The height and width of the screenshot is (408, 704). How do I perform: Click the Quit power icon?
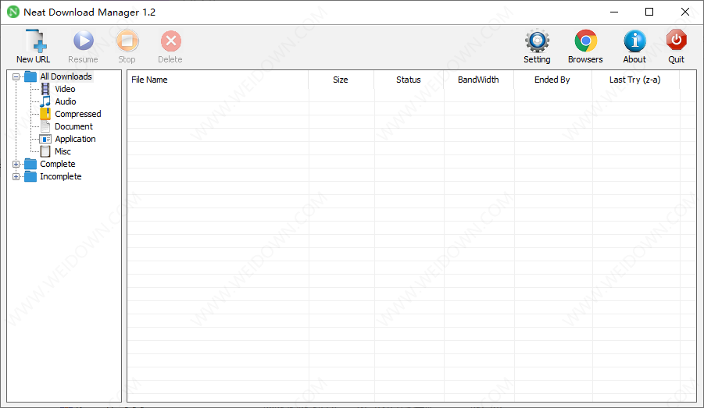[x=676, y=40]
